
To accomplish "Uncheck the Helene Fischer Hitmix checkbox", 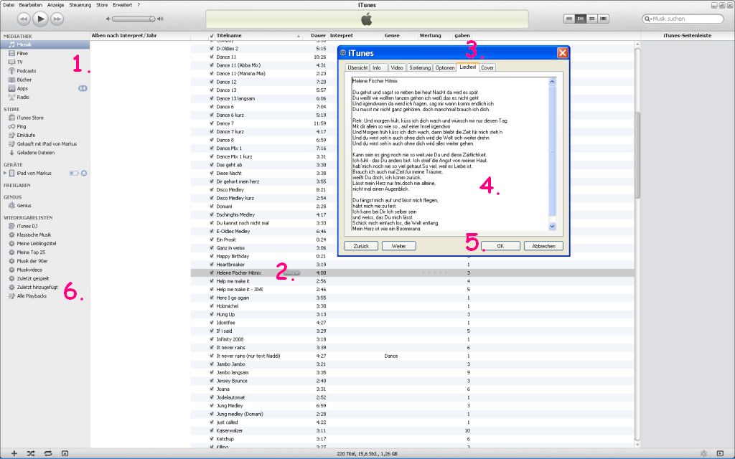I will [212, 273].
